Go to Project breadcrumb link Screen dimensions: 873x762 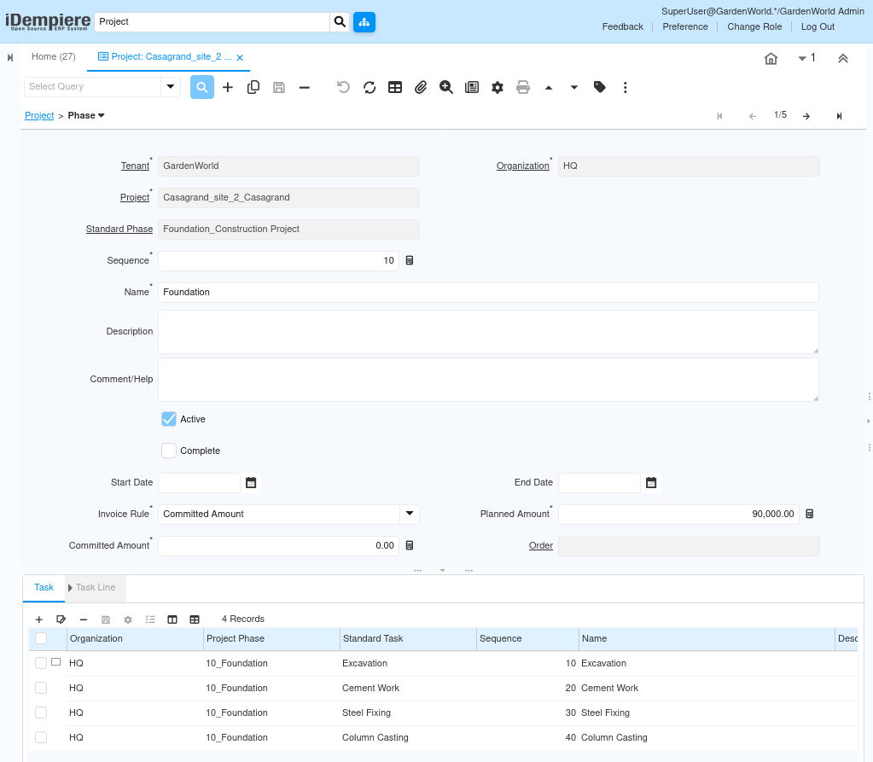[x=39, y=115]
